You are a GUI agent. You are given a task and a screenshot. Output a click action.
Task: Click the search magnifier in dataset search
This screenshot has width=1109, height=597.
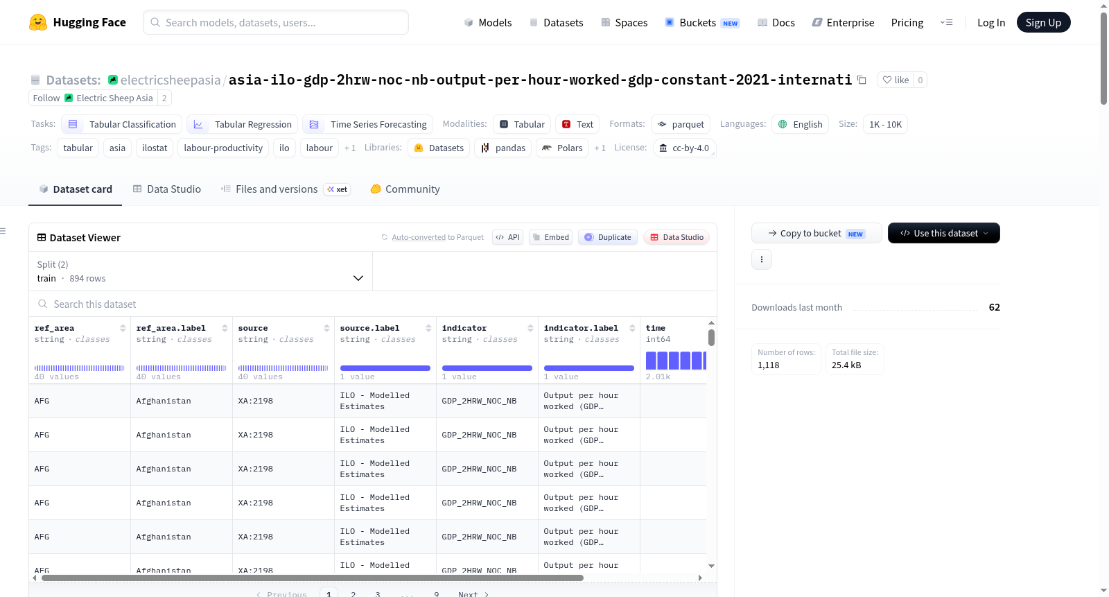tap(43, 304)
